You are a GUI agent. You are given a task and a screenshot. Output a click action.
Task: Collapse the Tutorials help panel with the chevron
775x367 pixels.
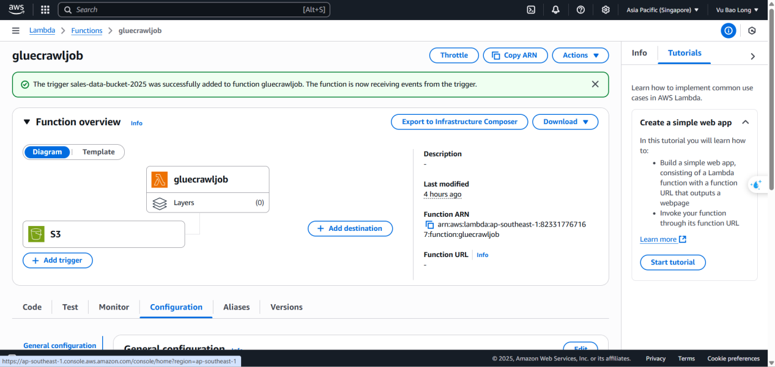click(752, 56)
